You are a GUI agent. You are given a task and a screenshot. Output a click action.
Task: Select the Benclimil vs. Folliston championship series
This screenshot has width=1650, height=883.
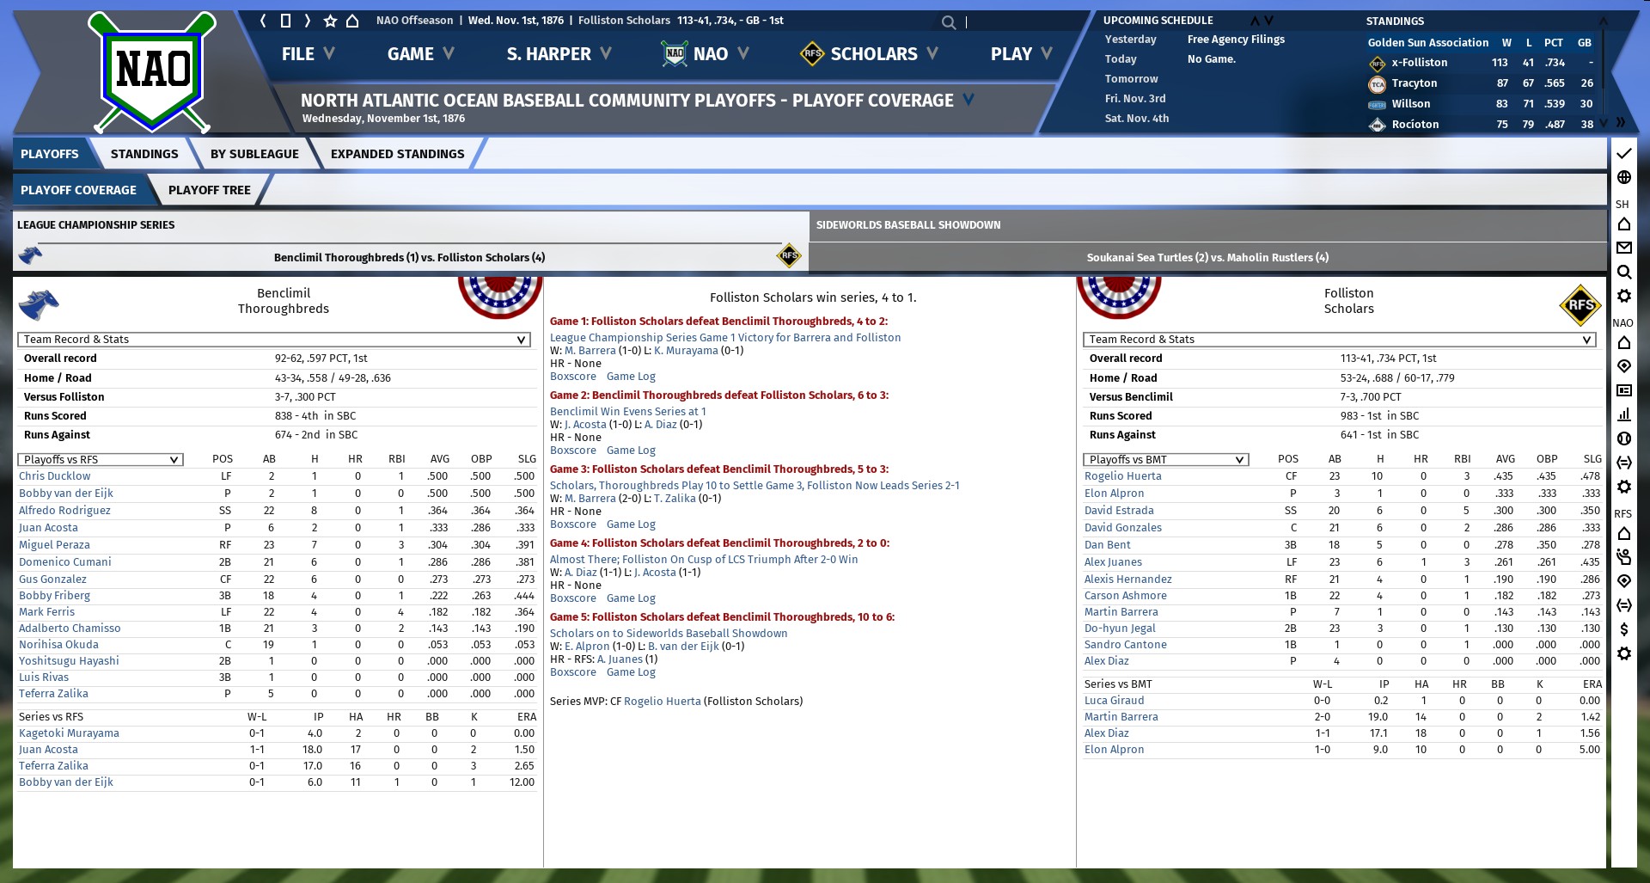pos(410,242)
